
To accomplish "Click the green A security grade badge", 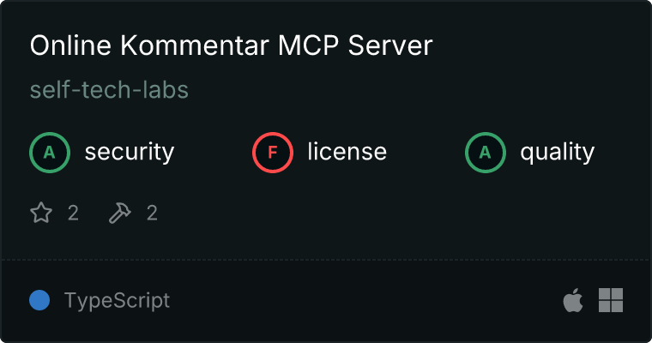I will (50, 152).
